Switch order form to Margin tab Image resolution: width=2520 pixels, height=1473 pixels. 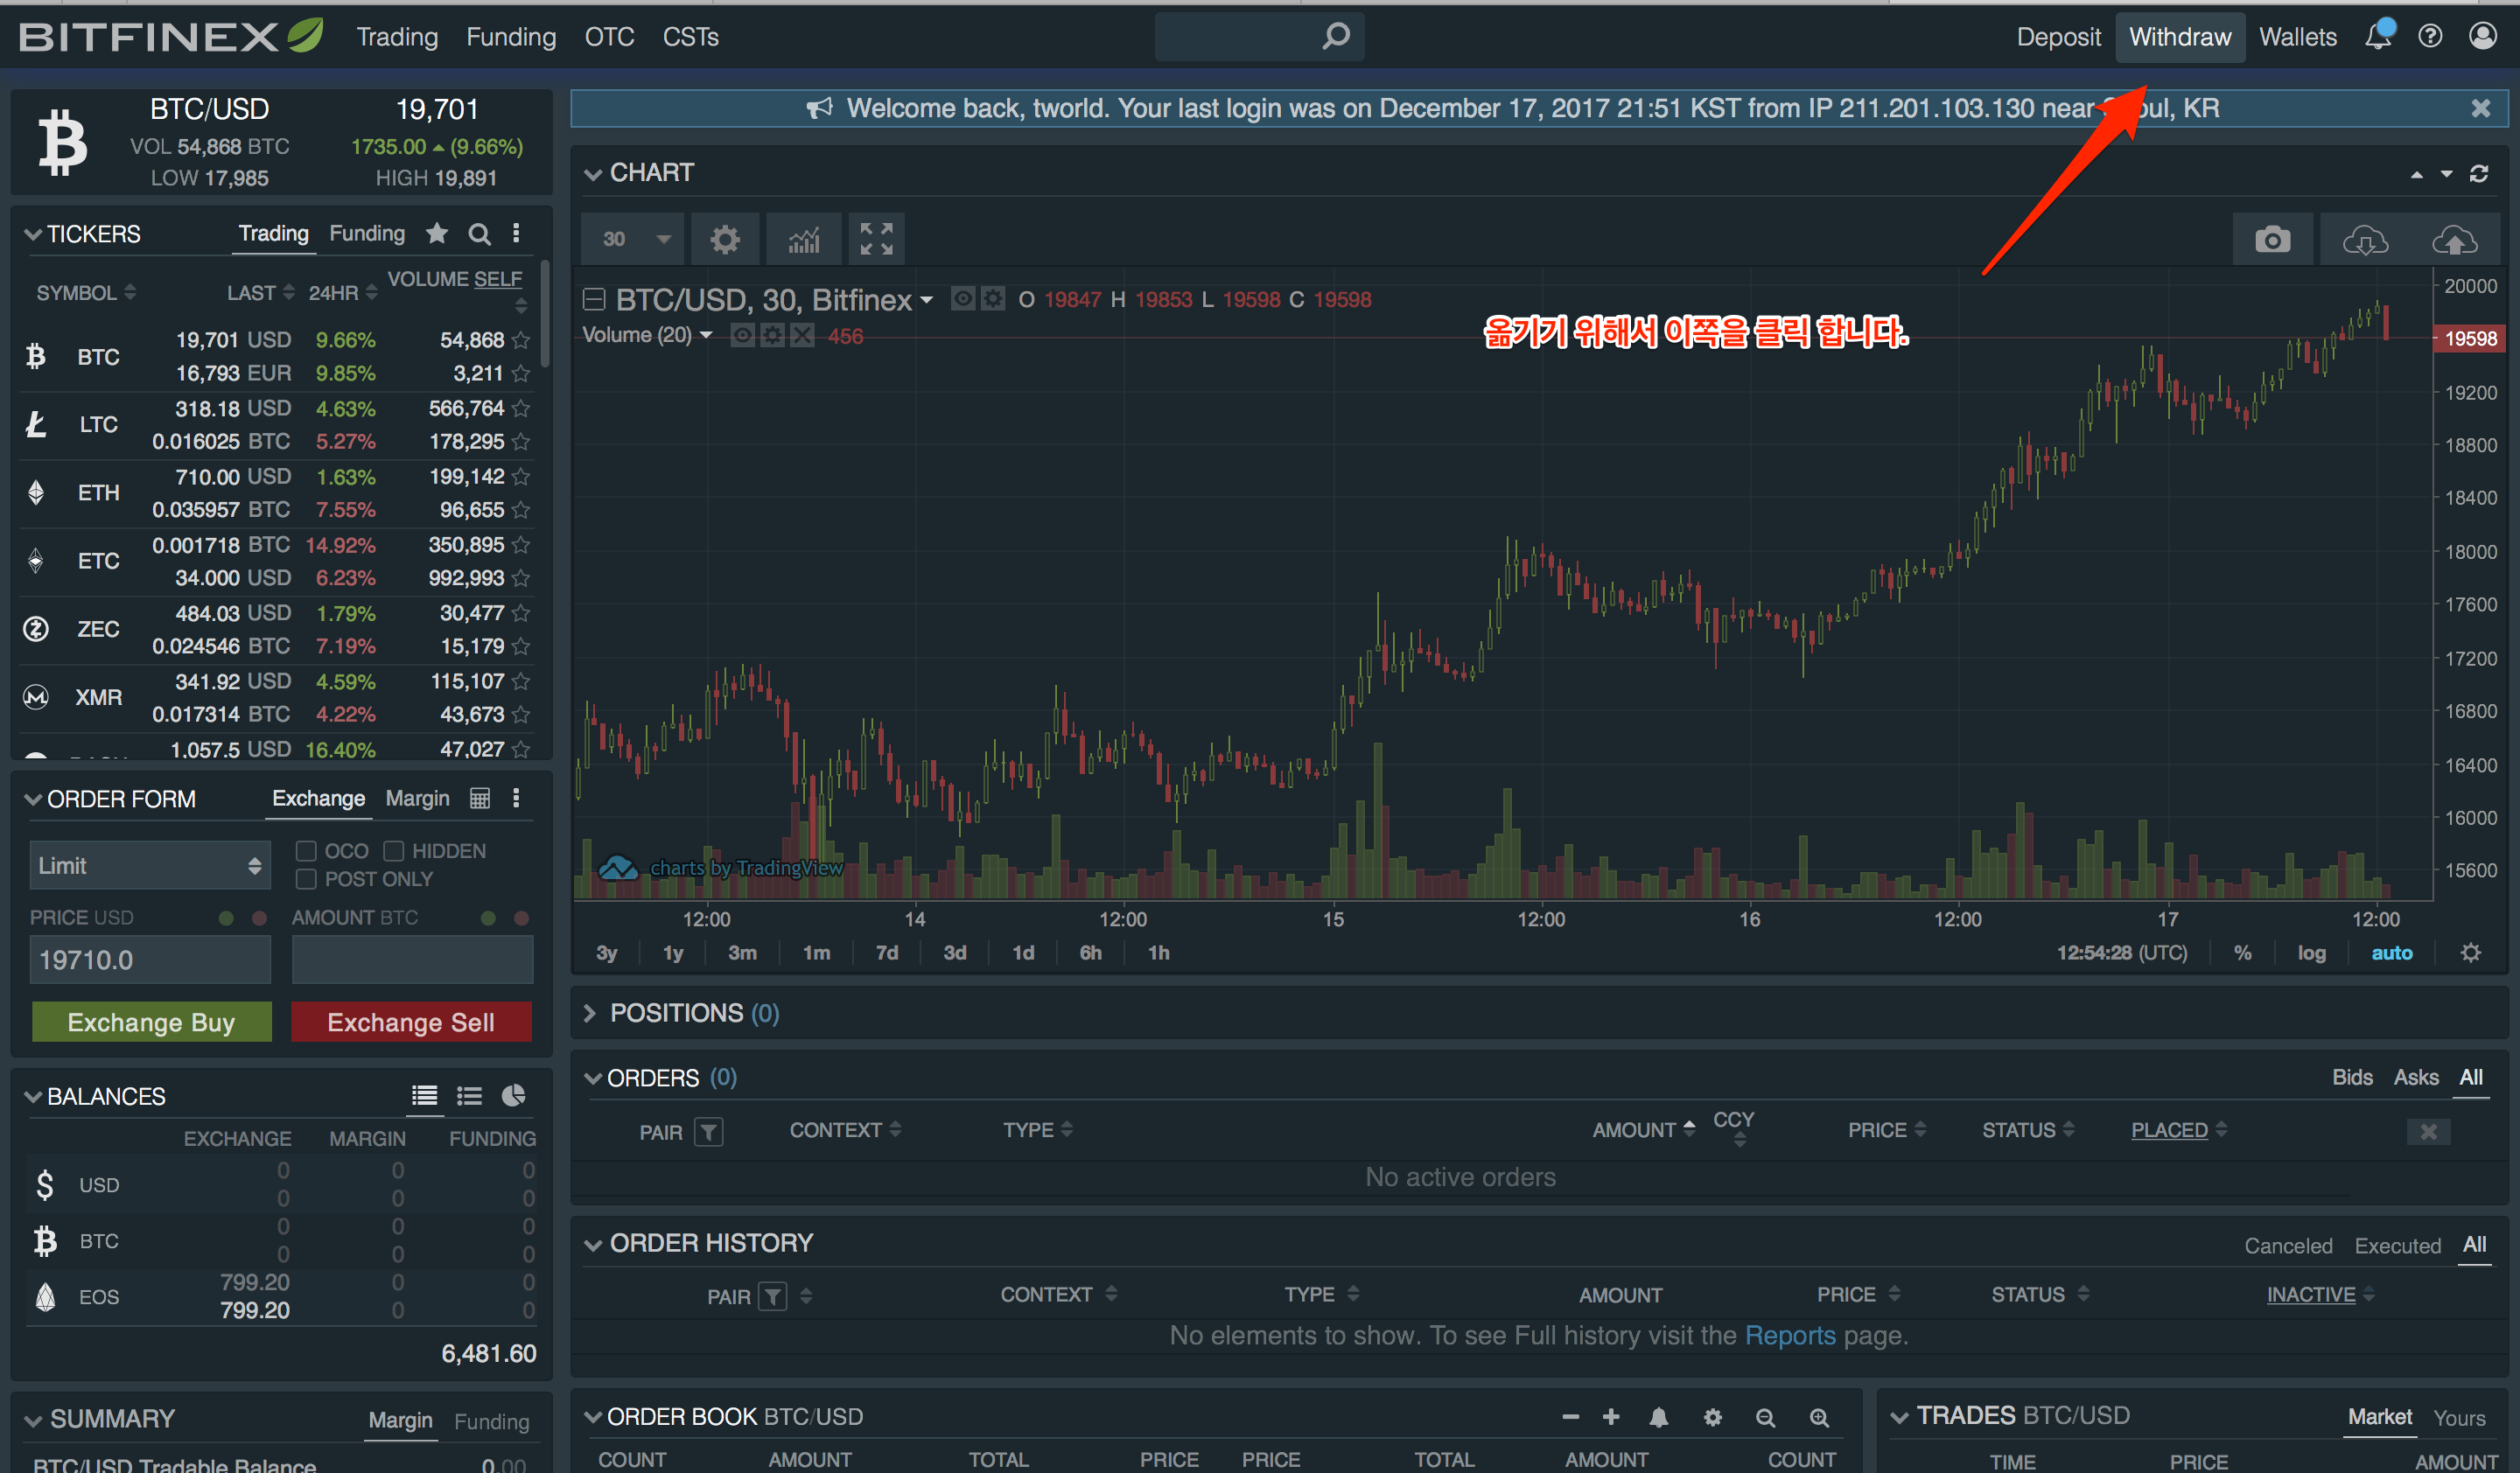click(417, 799)
